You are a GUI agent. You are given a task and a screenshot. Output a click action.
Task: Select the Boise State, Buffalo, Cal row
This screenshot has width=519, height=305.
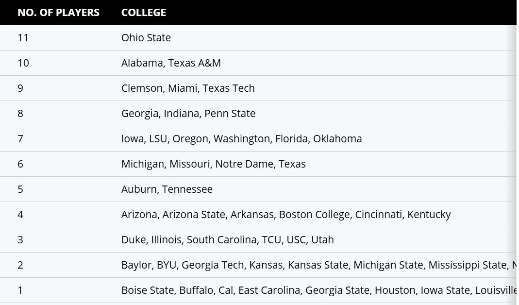coord(318,290)
